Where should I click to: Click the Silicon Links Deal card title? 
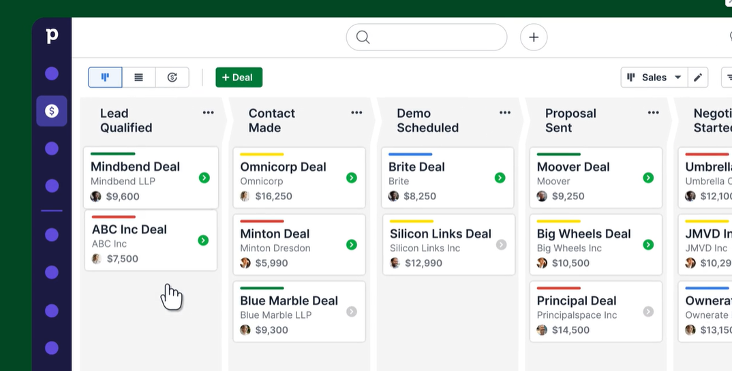coord(440,233)
